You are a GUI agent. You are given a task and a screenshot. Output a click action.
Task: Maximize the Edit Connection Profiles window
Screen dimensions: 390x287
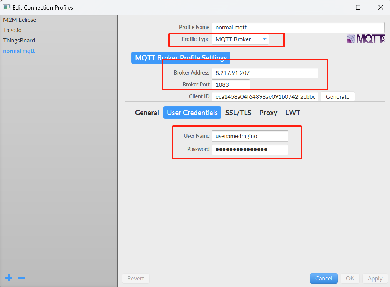[358, 7]
